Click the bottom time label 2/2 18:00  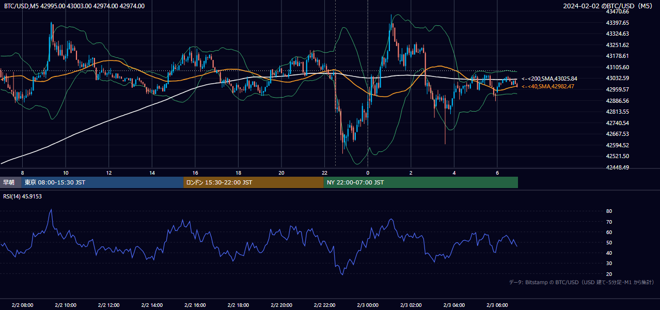pos(238,305)
